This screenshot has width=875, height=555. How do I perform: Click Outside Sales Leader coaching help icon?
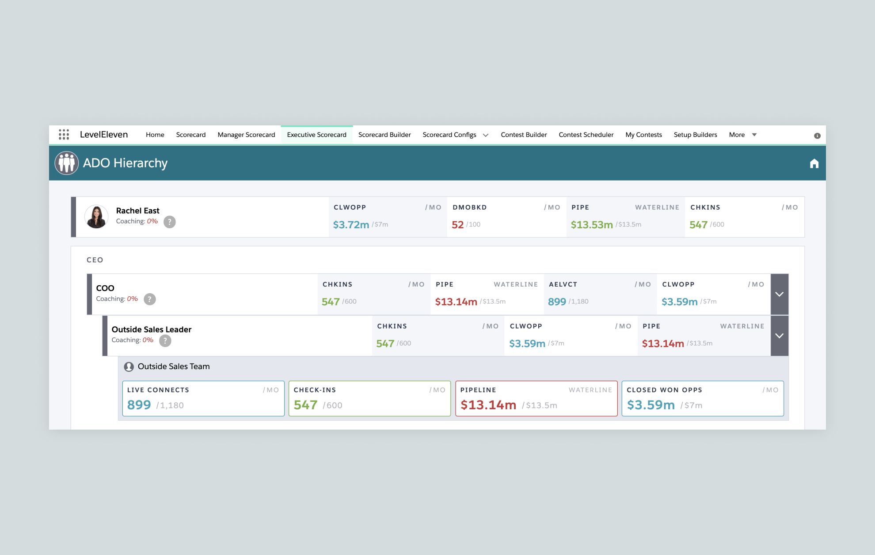click(x=165, y=340)
